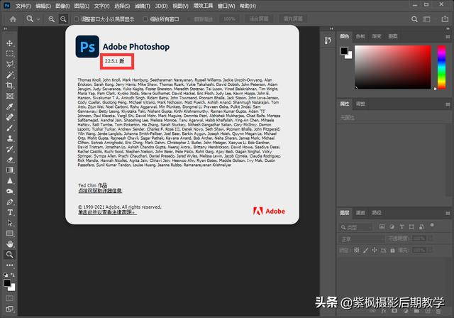Choose zoom-in mode in options bar

51,19
